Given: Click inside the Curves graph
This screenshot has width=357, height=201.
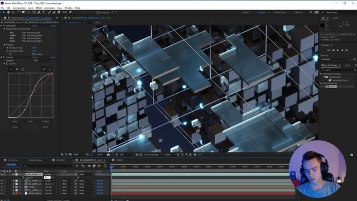Looking at the screenshot, I should (x=31, y=95).
